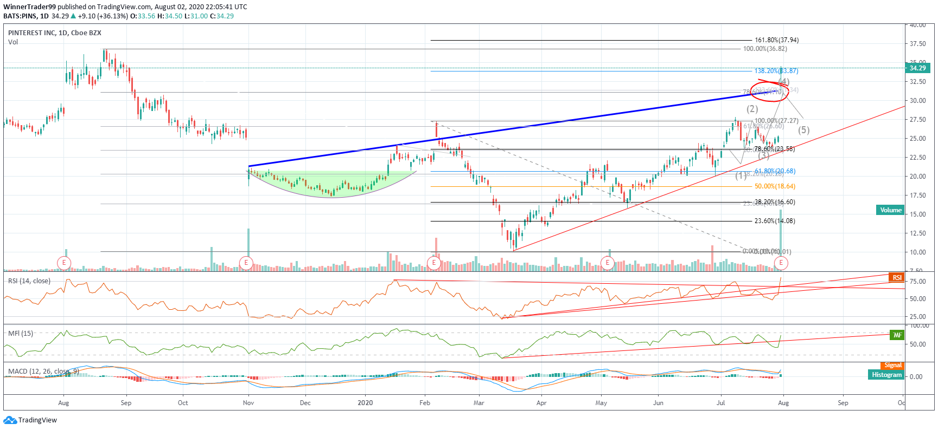Click the MACD (12, 26, close, 9) legend
The image size is (938, 430).
(x=43, y=372)
